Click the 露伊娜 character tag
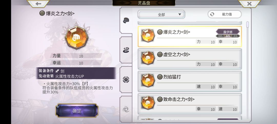 pyautogui.click(x=228, y=32)
